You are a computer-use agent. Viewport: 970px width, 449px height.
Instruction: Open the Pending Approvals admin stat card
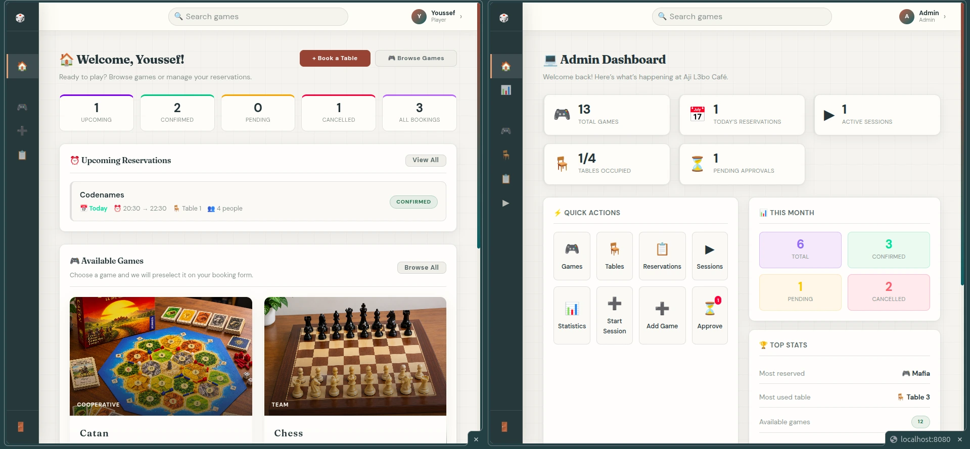[x=742, y=164]
